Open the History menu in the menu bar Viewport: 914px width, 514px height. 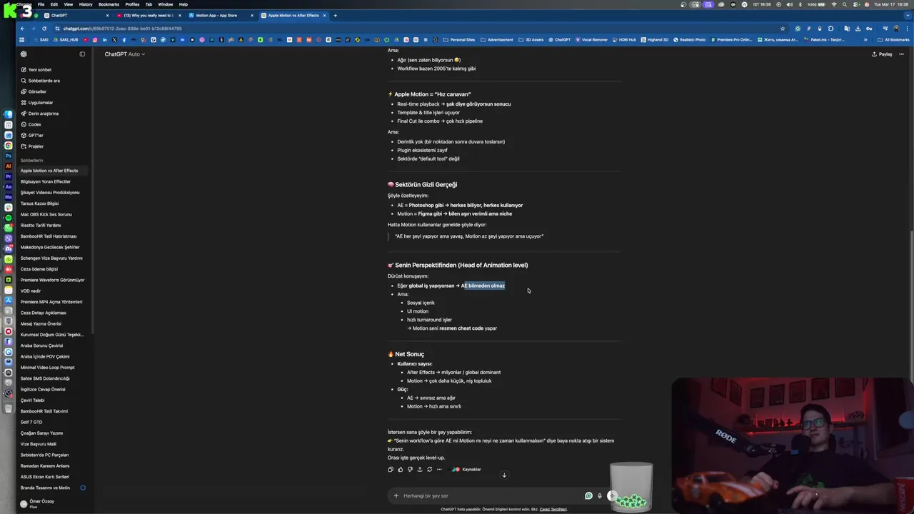click(86, 4)
